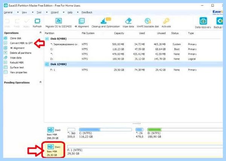The height and width of the screenshot is (161, 226).
Task: Open the General menu
Action: coord(8,12)
